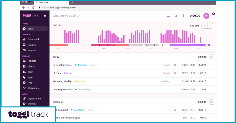Click the pink timeline block near 6:00
Viewport: 236px width, 123px height.
coord(103,45)
